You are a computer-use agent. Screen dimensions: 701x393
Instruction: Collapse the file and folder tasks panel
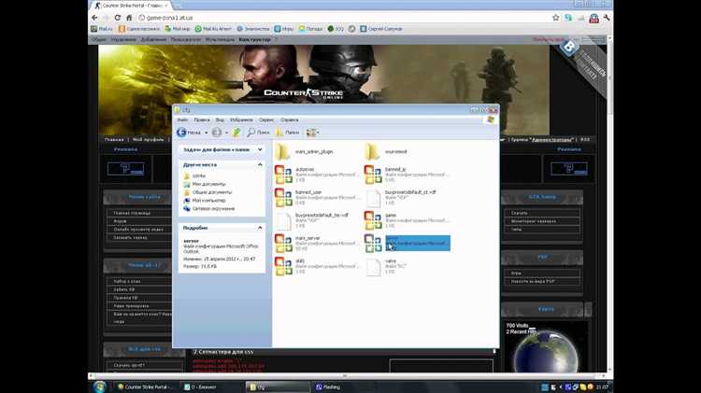259,148
